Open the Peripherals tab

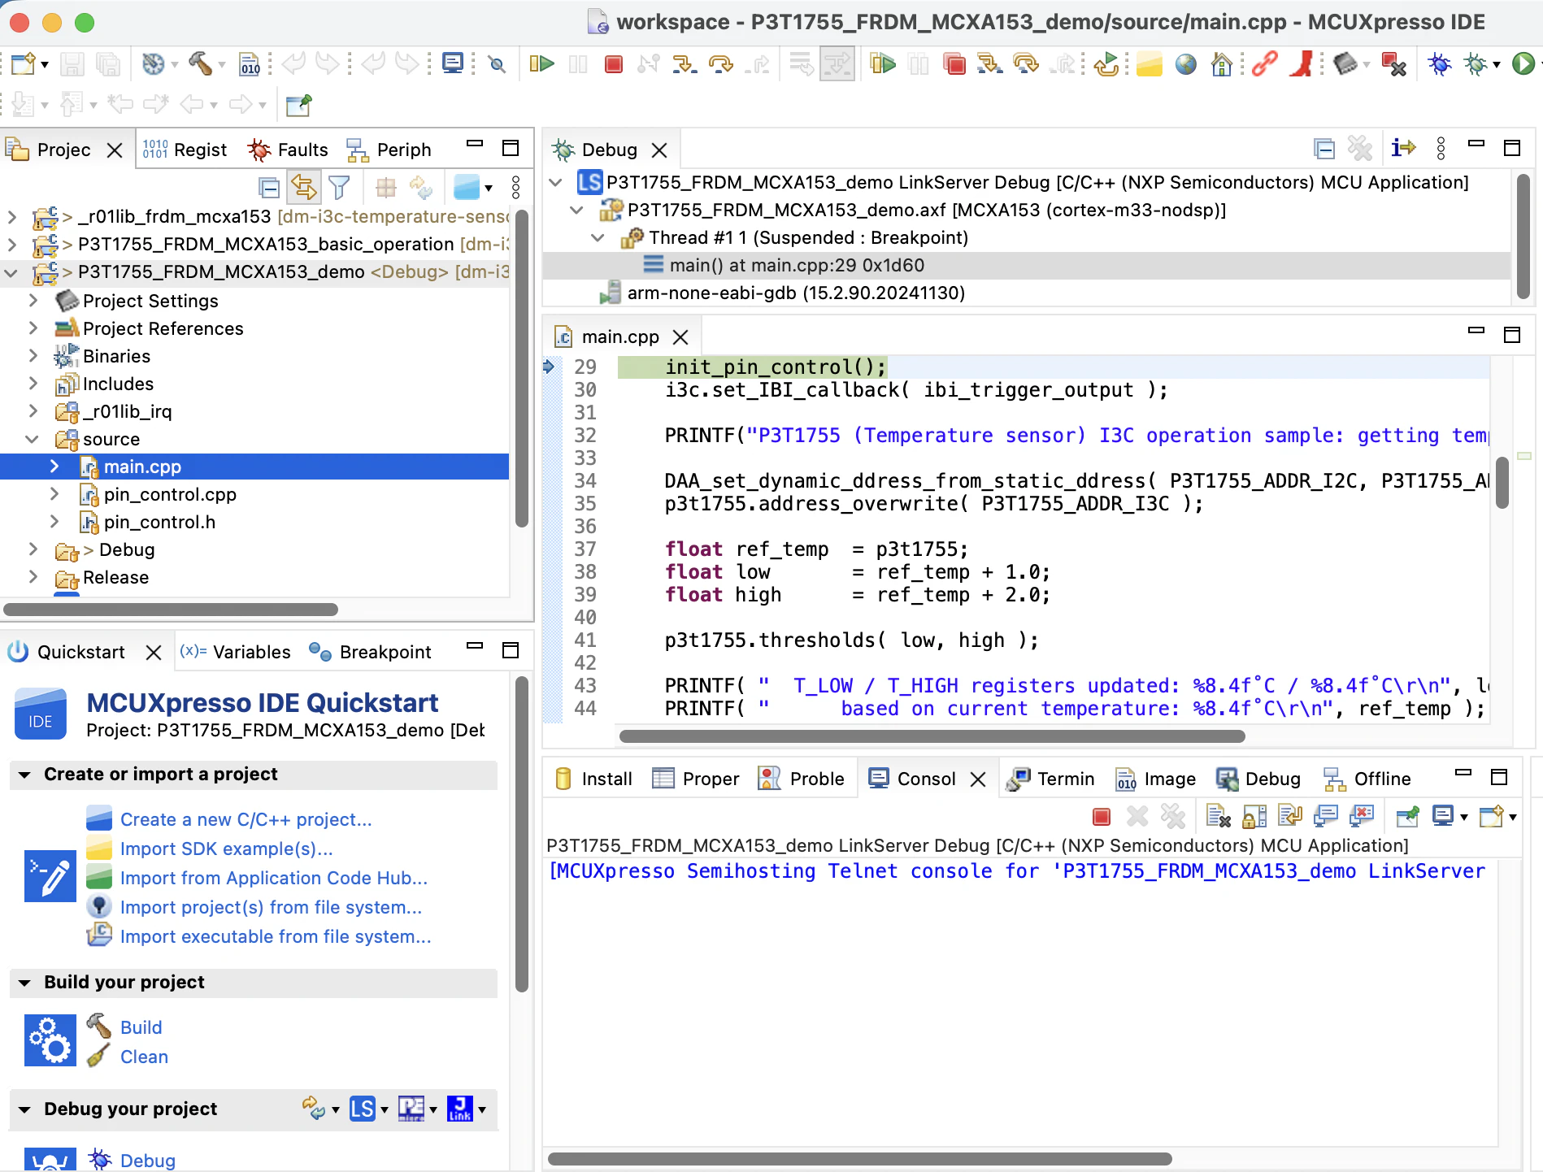point(389,150)
